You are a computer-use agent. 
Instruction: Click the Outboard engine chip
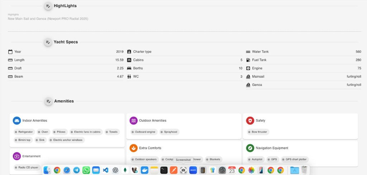[x=143, y=132]
